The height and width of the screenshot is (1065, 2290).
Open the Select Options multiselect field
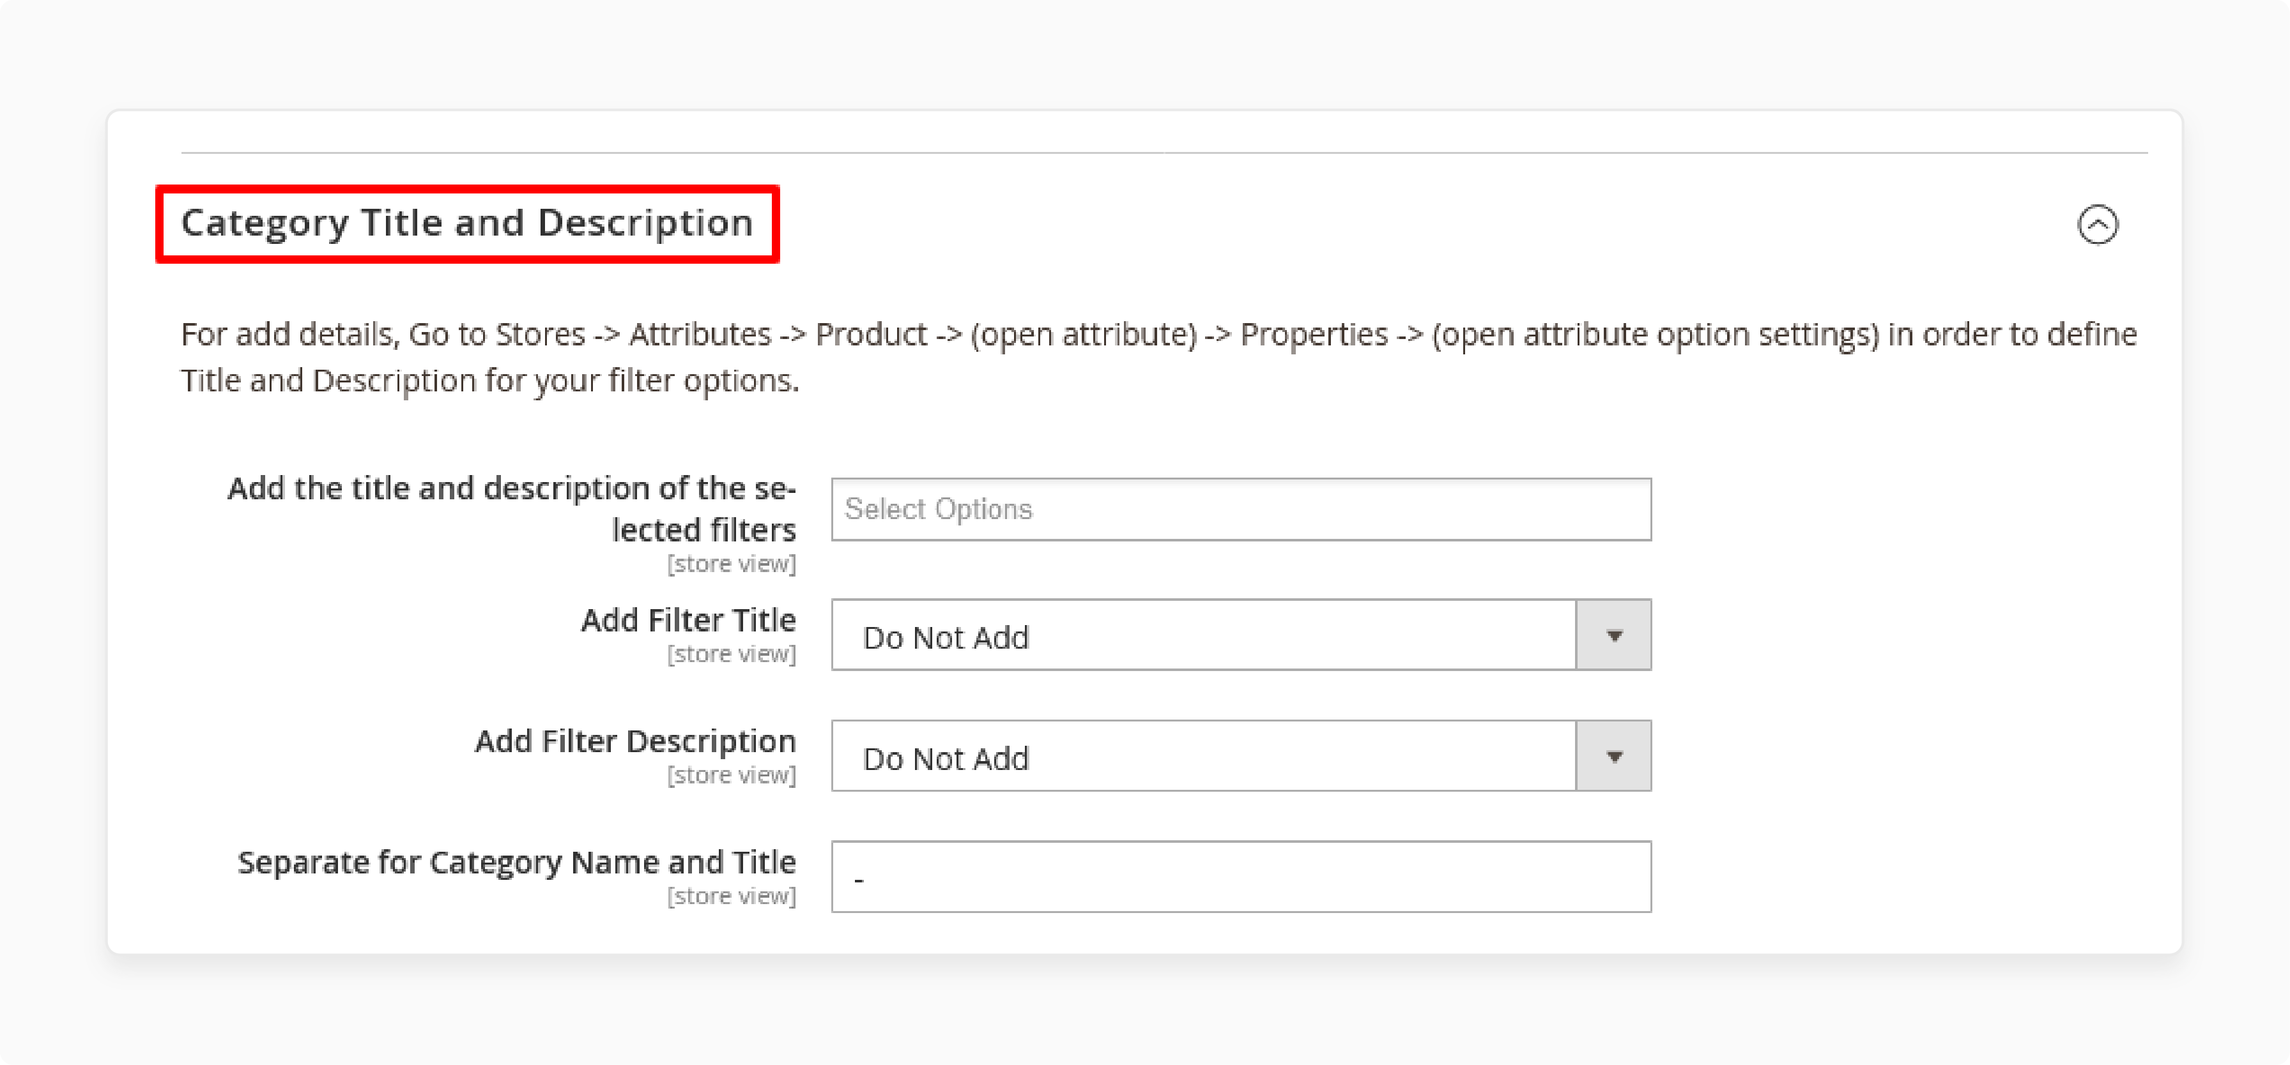(1241, 509)
